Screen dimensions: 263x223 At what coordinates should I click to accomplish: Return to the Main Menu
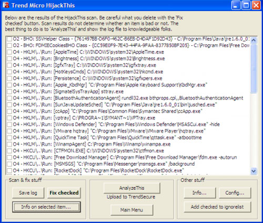click(131, 210)
